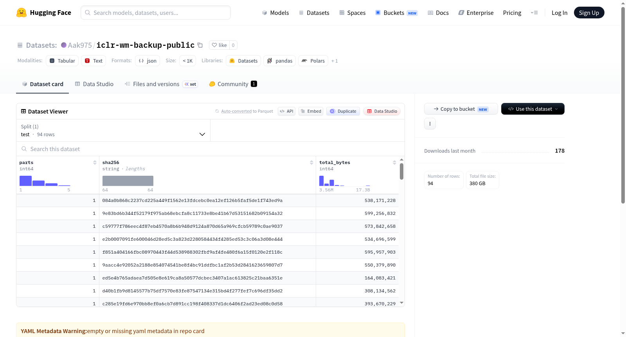
Task: Open the extra navigation menu icon
Action: tap(534, 13)
